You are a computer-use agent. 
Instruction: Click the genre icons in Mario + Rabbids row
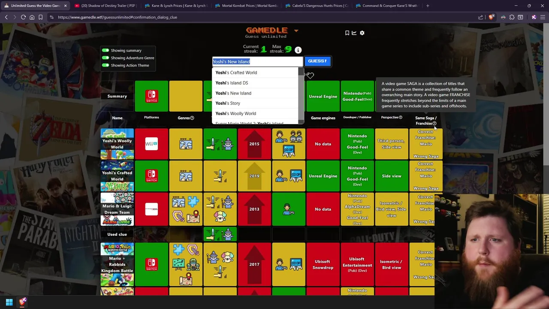[x=186, y=264]
